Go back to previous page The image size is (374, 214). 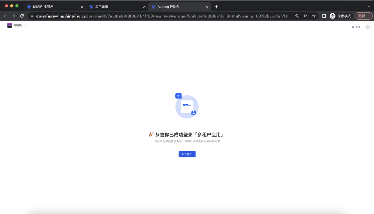coord(5,16)
